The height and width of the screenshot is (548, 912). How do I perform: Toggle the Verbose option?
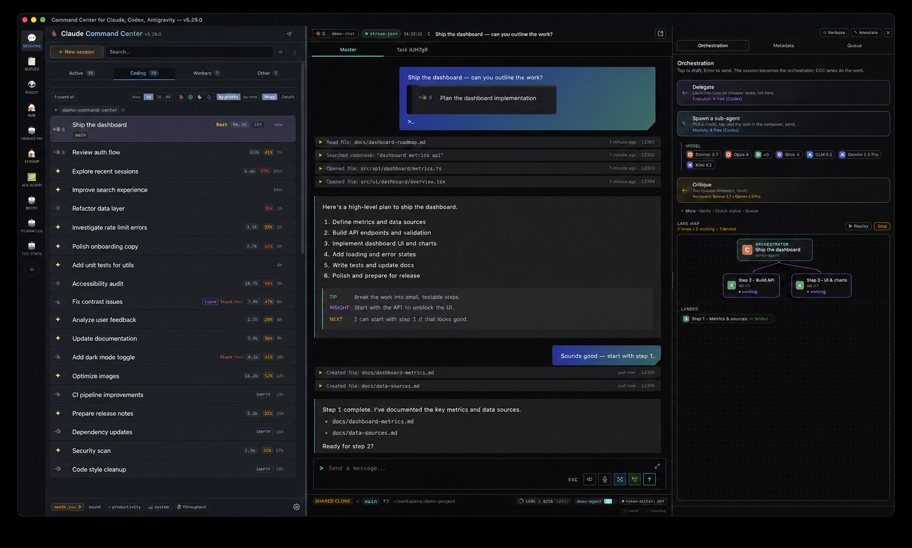(834, 33)
